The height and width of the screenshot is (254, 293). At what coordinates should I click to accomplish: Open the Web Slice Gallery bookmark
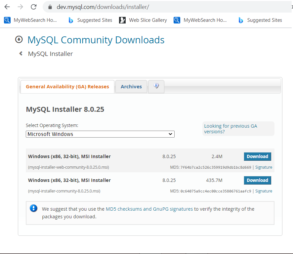[x=143, y=20]
